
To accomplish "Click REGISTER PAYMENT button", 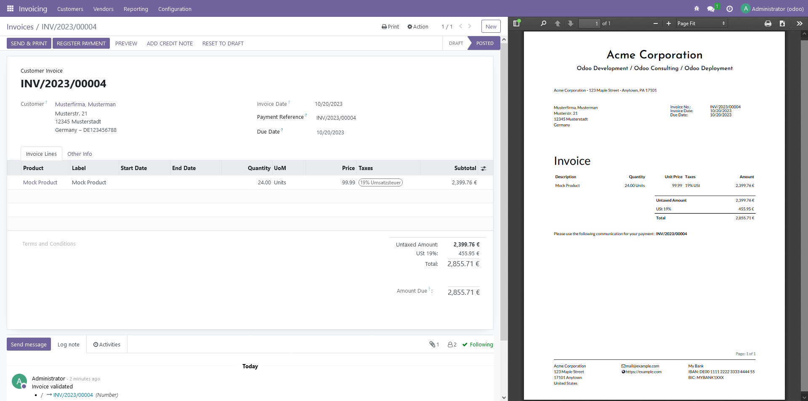I will click(x=81, y=43).
